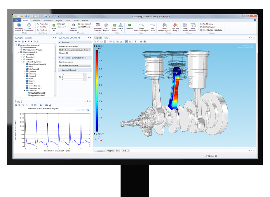
Task: Click the Open folder icon in quick access toolbar
Action: (22, 16)
